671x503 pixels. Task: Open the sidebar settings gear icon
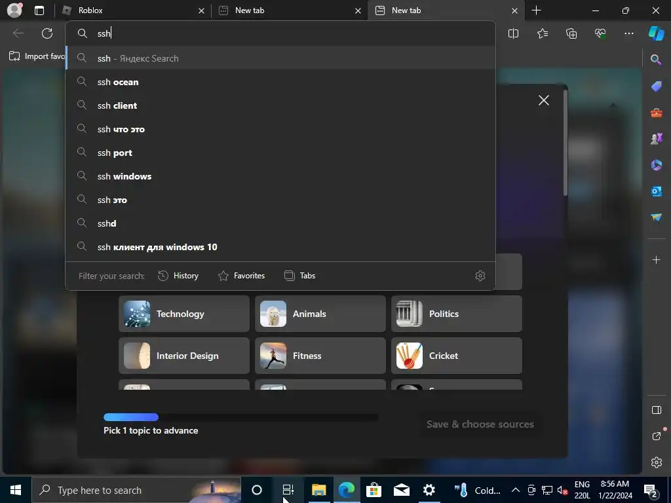[x=657, y=462]
